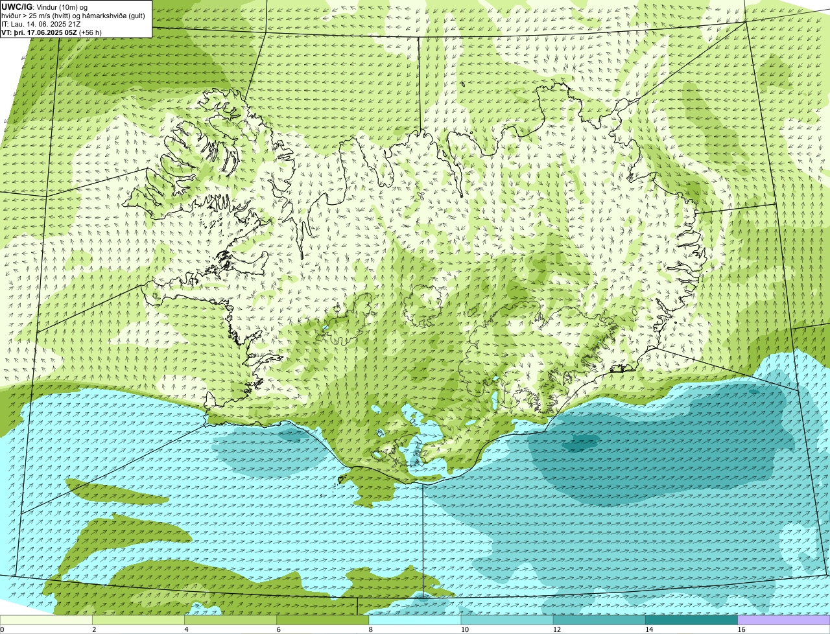
Task: Click the "UWC/IG: Vindur (10m) og" title line
Action: coord(44,6)
